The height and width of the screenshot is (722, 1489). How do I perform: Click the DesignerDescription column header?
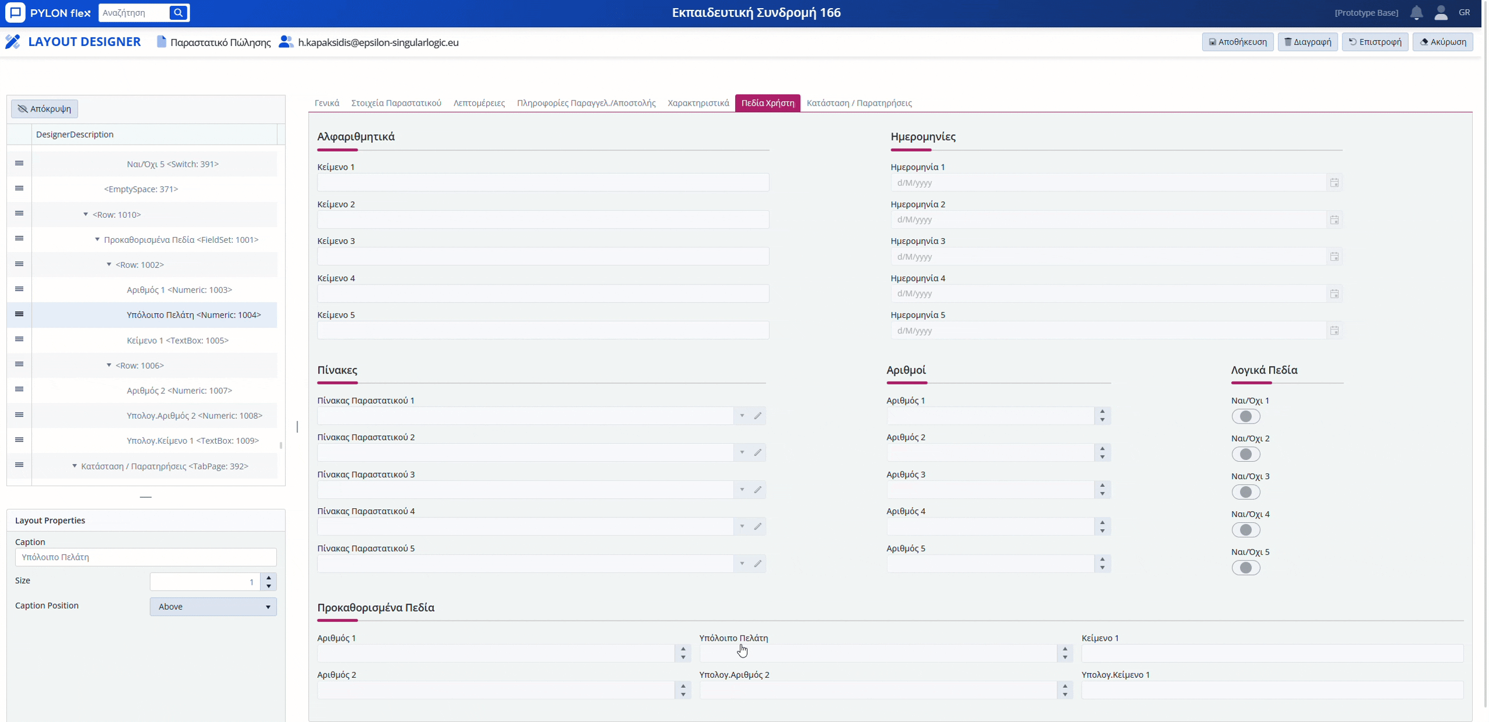(154, 134)
